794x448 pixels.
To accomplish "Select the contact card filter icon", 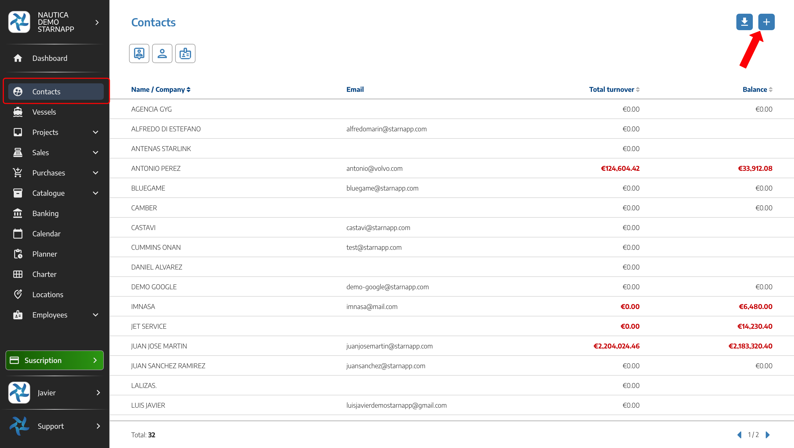I will (139, 53).
